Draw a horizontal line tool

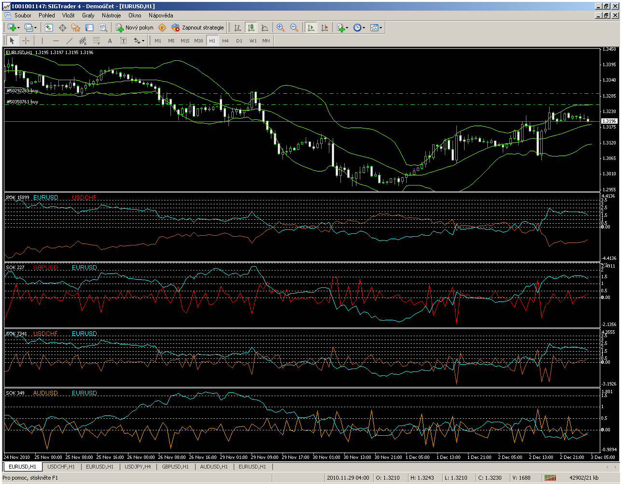pos(56,41)
